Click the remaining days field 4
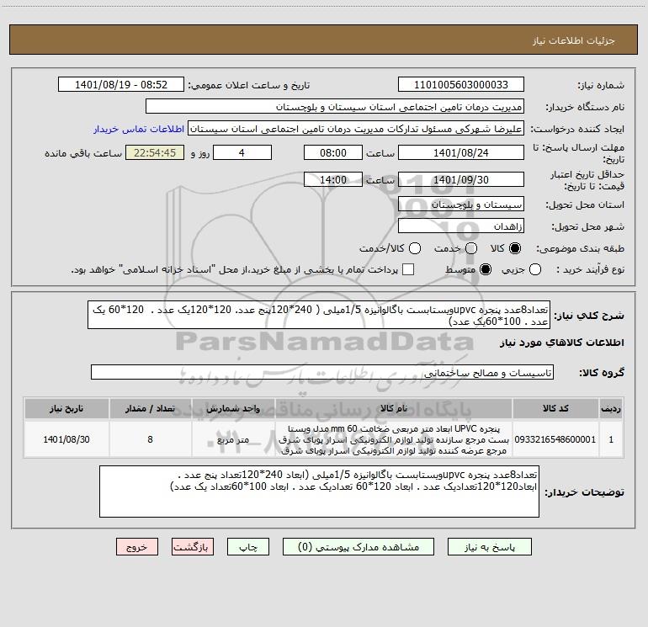 pos(242,152)
